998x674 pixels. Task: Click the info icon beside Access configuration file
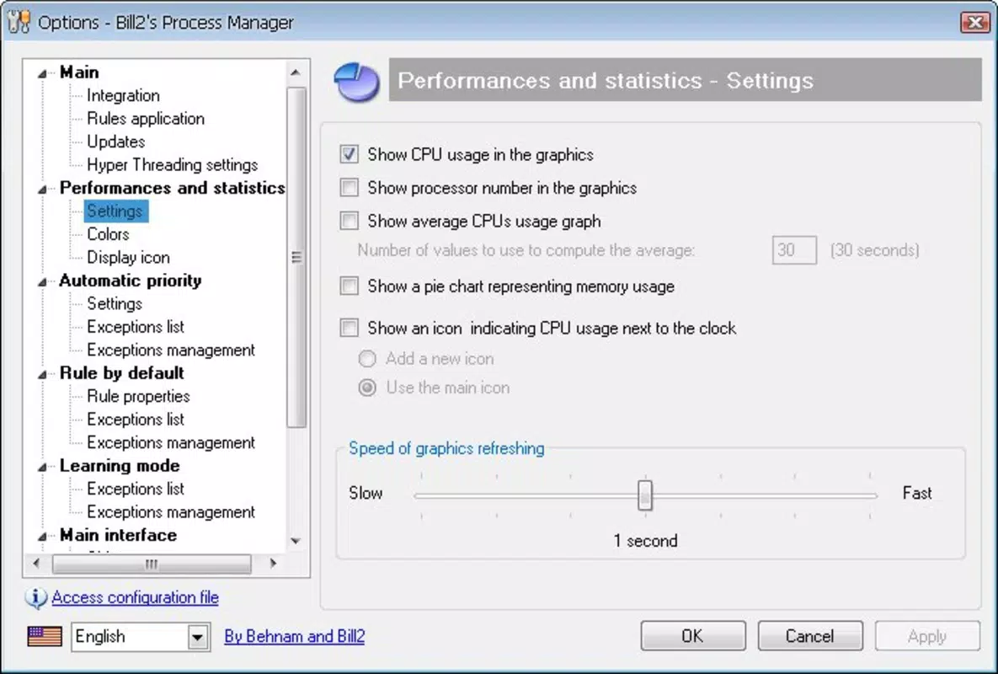pyautogui.click(x=35, y=597)
